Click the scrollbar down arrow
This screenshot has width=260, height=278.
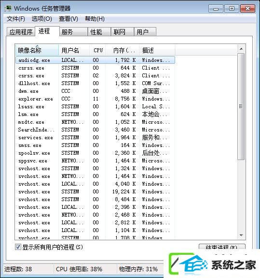coord(241,235)
